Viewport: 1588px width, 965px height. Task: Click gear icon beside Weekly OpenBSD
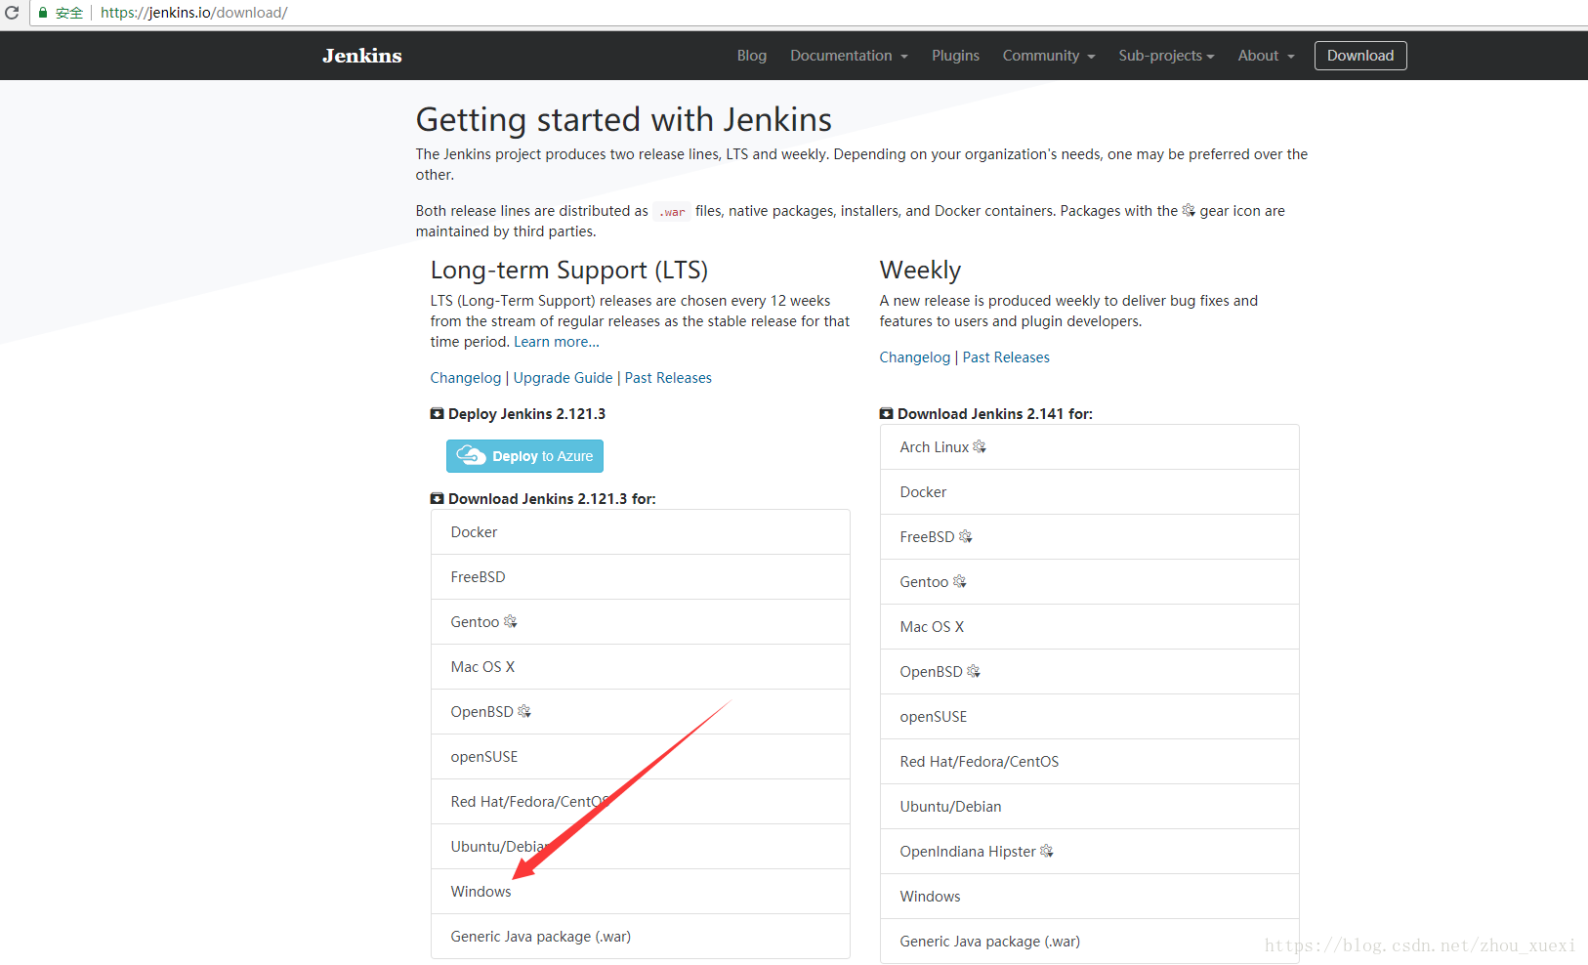pos(974,671)
